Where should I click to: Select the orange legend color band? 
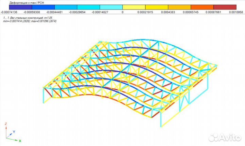(x=202, y=7)
